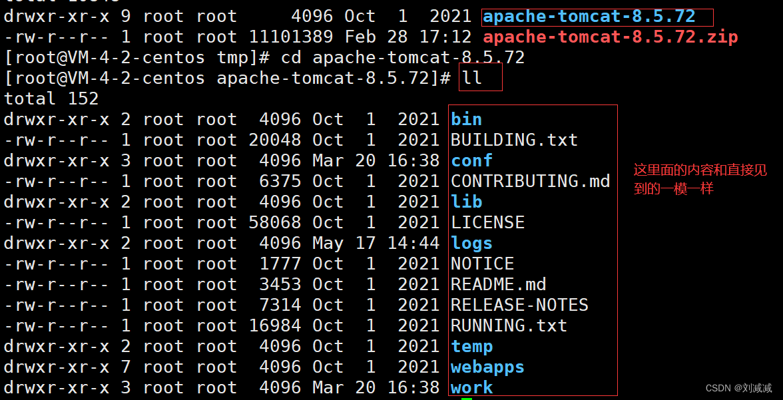Click the file size 1777
Image resolution: width=783 pixels, height=400 pixels.
(281, 264)
